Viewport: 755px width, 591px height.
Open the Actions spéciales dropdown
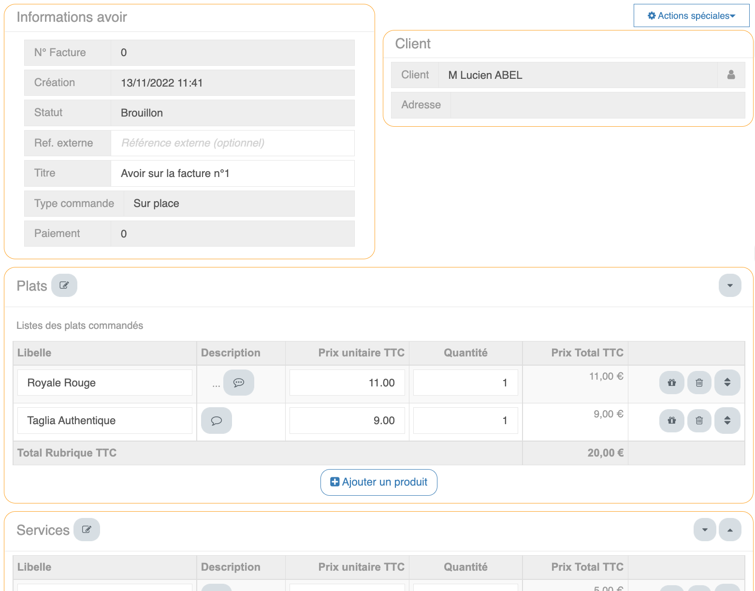[691, 16]
